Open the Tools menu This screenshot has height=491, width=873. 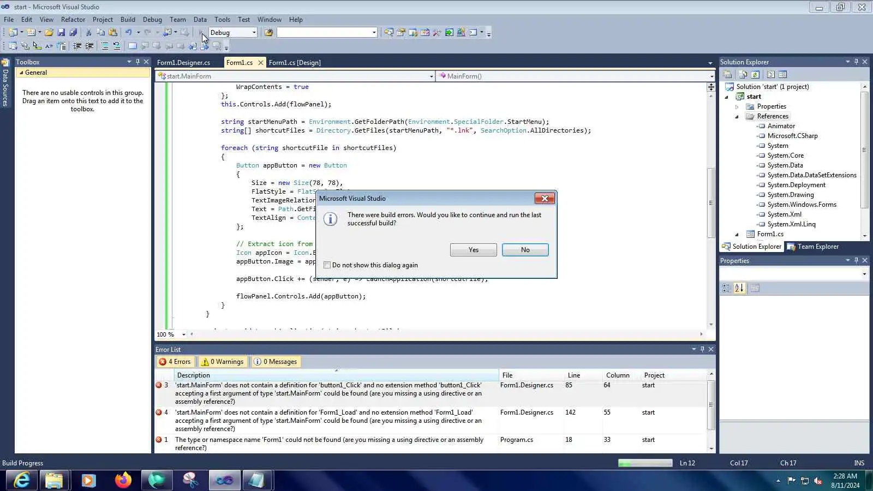222,20
